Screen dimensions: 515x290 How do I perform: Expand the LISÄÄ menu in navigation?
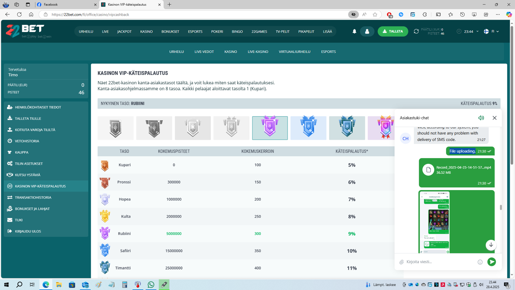(x=327, y=31)
